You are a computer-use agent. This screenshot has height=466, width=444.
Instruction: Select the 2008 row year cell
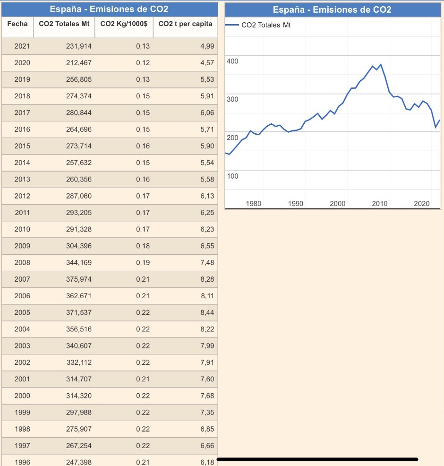(x=22, y=262)
